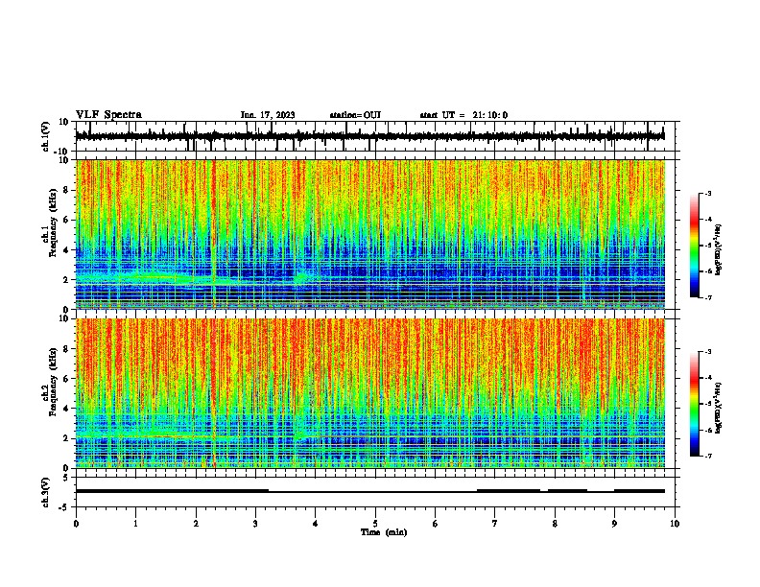Click the "2" tick on ch.2 frequency axis
The width and height of the screenshot is (760, 587).
66,438
